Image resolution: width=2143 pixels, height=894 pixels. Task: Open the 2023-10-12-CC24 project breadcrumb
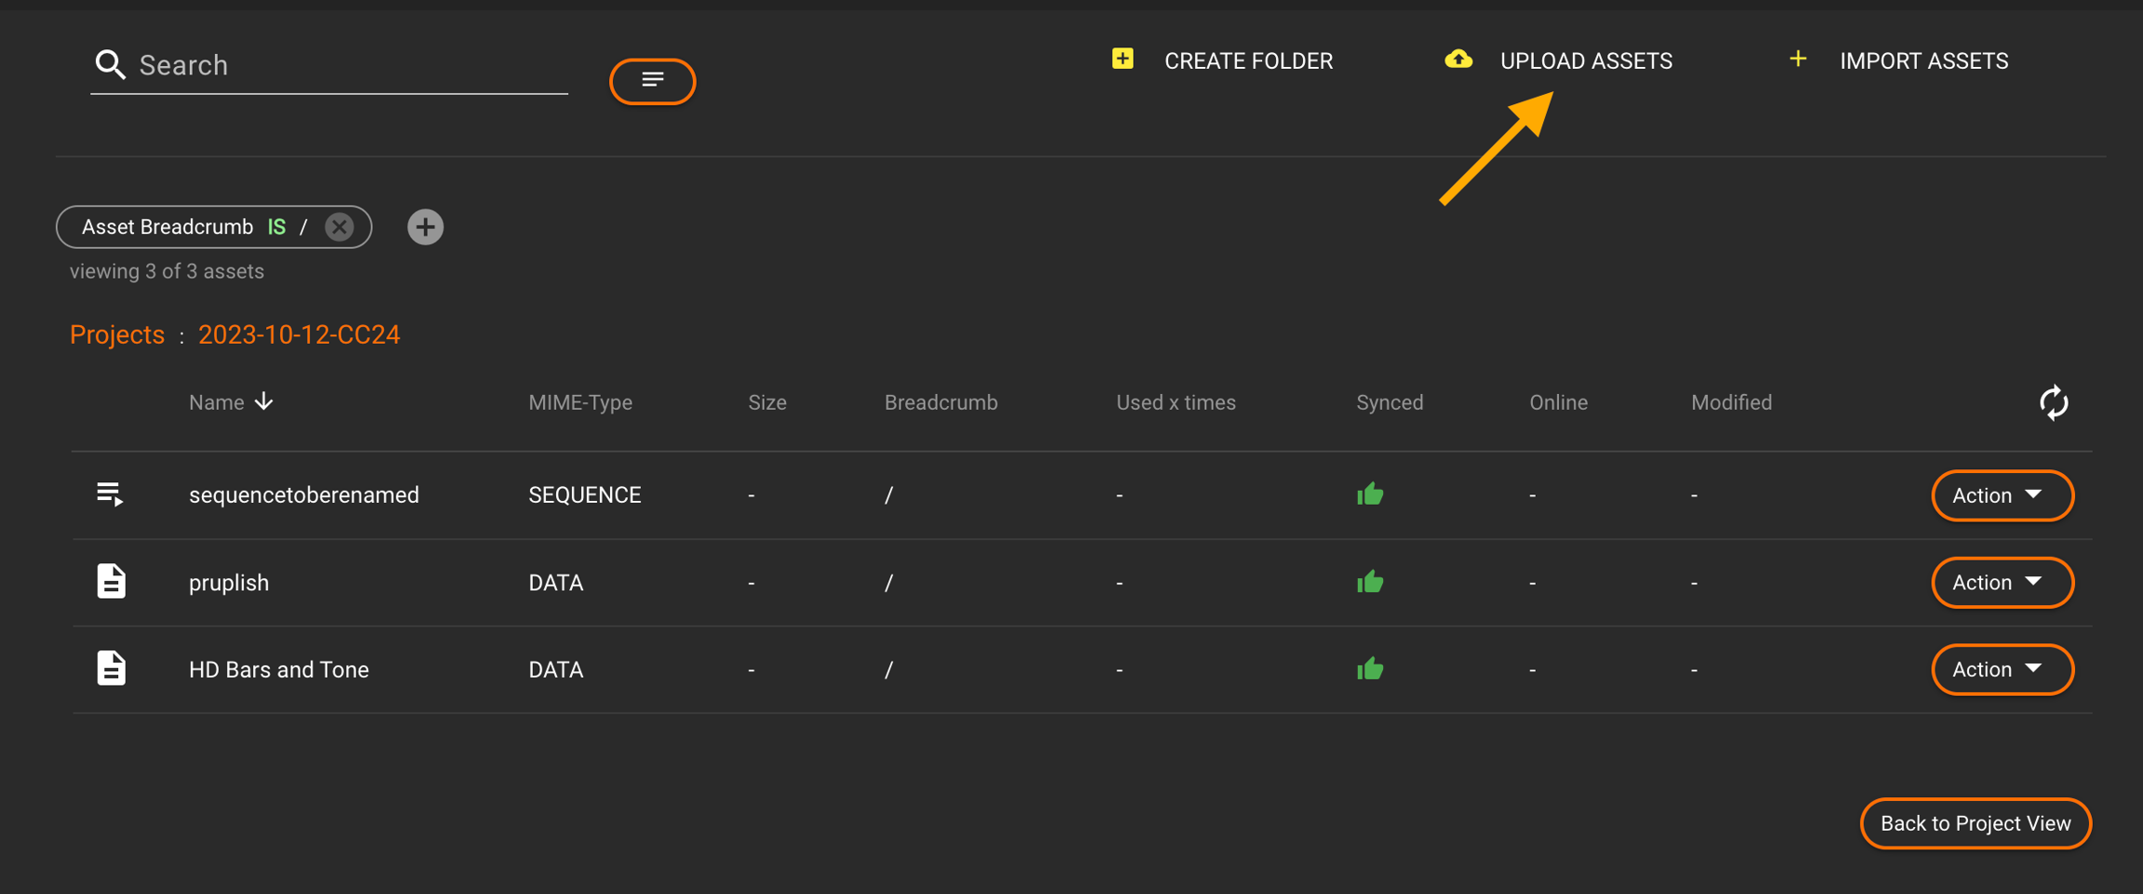click(x=299, y=335)
